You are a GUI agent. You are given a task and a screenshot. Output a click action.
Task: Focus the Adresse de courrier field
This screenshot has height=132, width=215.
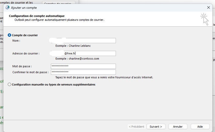click(83, 53)
